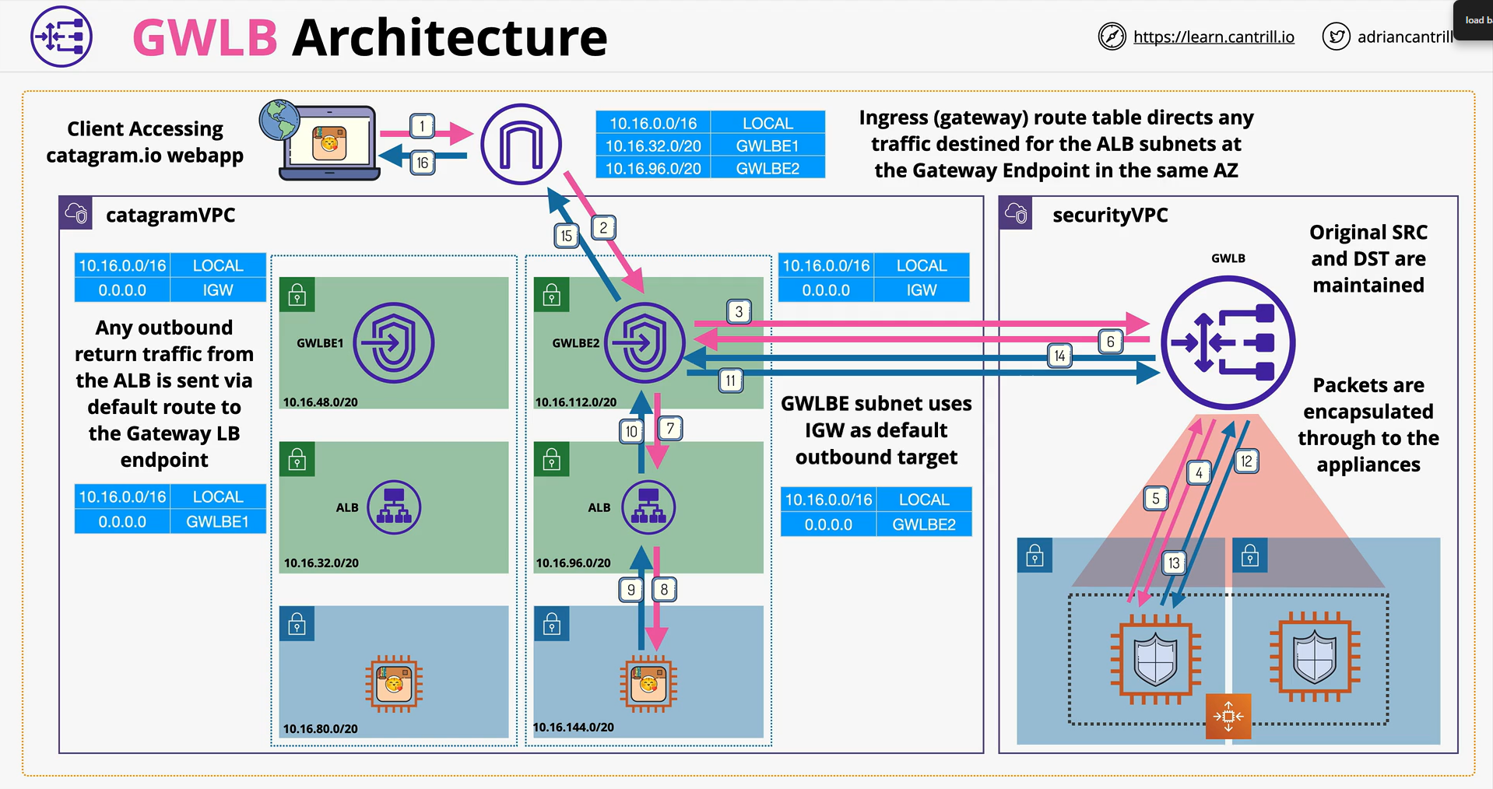Viewport: 1493px width, 789px height.
Task: Click the compass icon beside learn.cantrill.io
Action: (1112, 36)
